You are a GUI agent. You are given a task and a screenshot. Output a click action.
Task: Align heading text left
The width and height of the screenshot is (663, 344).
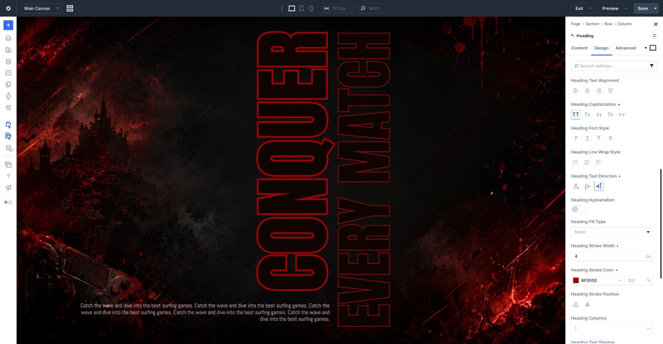pyautogui.click(x=576, y=91)
